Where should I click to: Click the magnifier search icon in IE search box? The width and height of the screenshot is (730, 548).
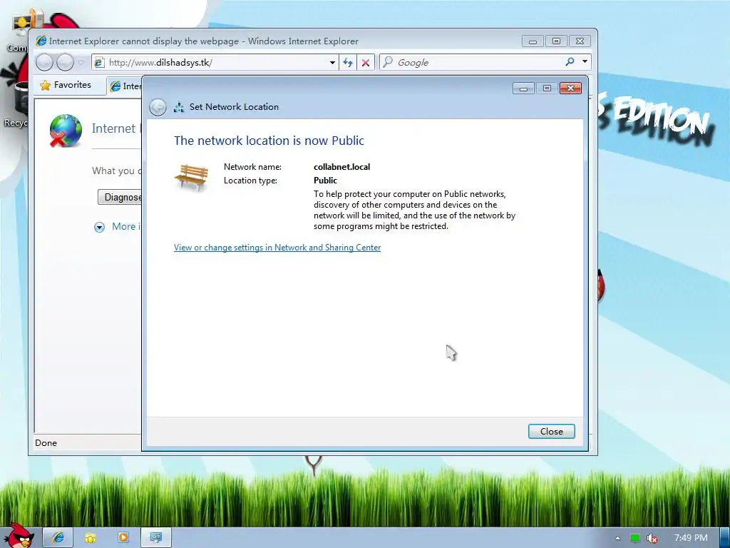pos(570,61)
